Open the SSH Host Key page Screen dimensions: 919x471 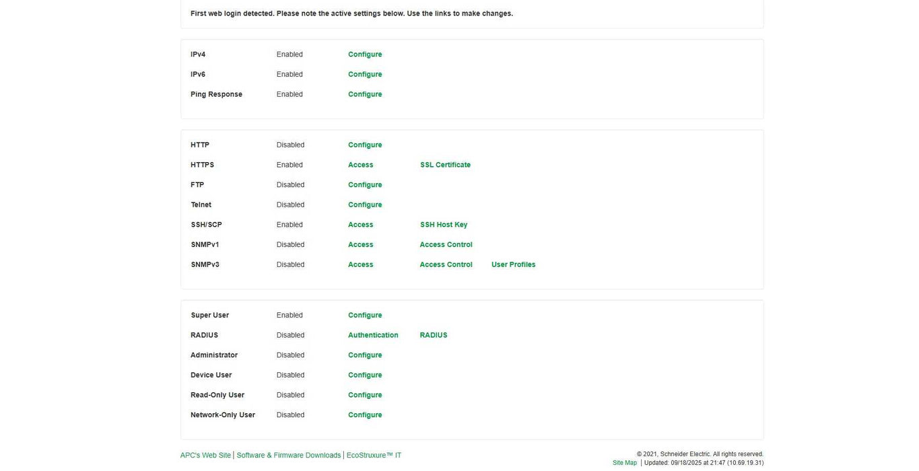(443, 225)
